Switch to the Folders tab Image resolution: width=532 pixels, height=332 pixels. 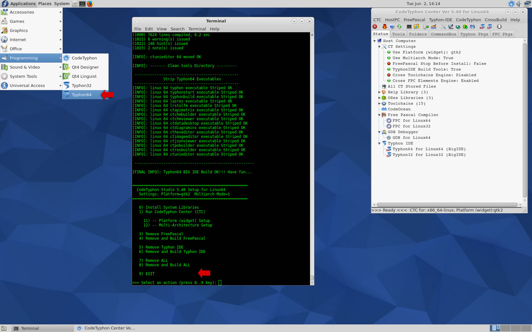coord(418,34)
